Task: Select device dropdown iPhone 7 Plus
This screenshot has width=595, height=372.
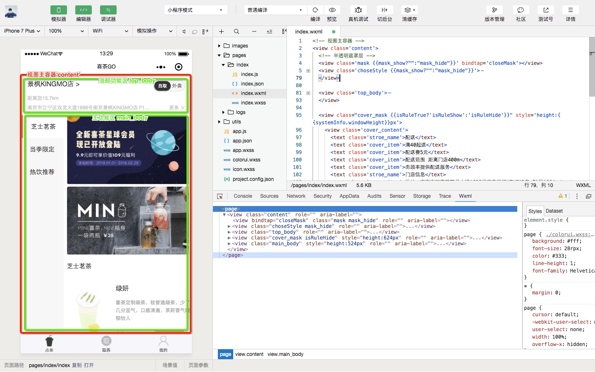Action: (x=22, y=31)
